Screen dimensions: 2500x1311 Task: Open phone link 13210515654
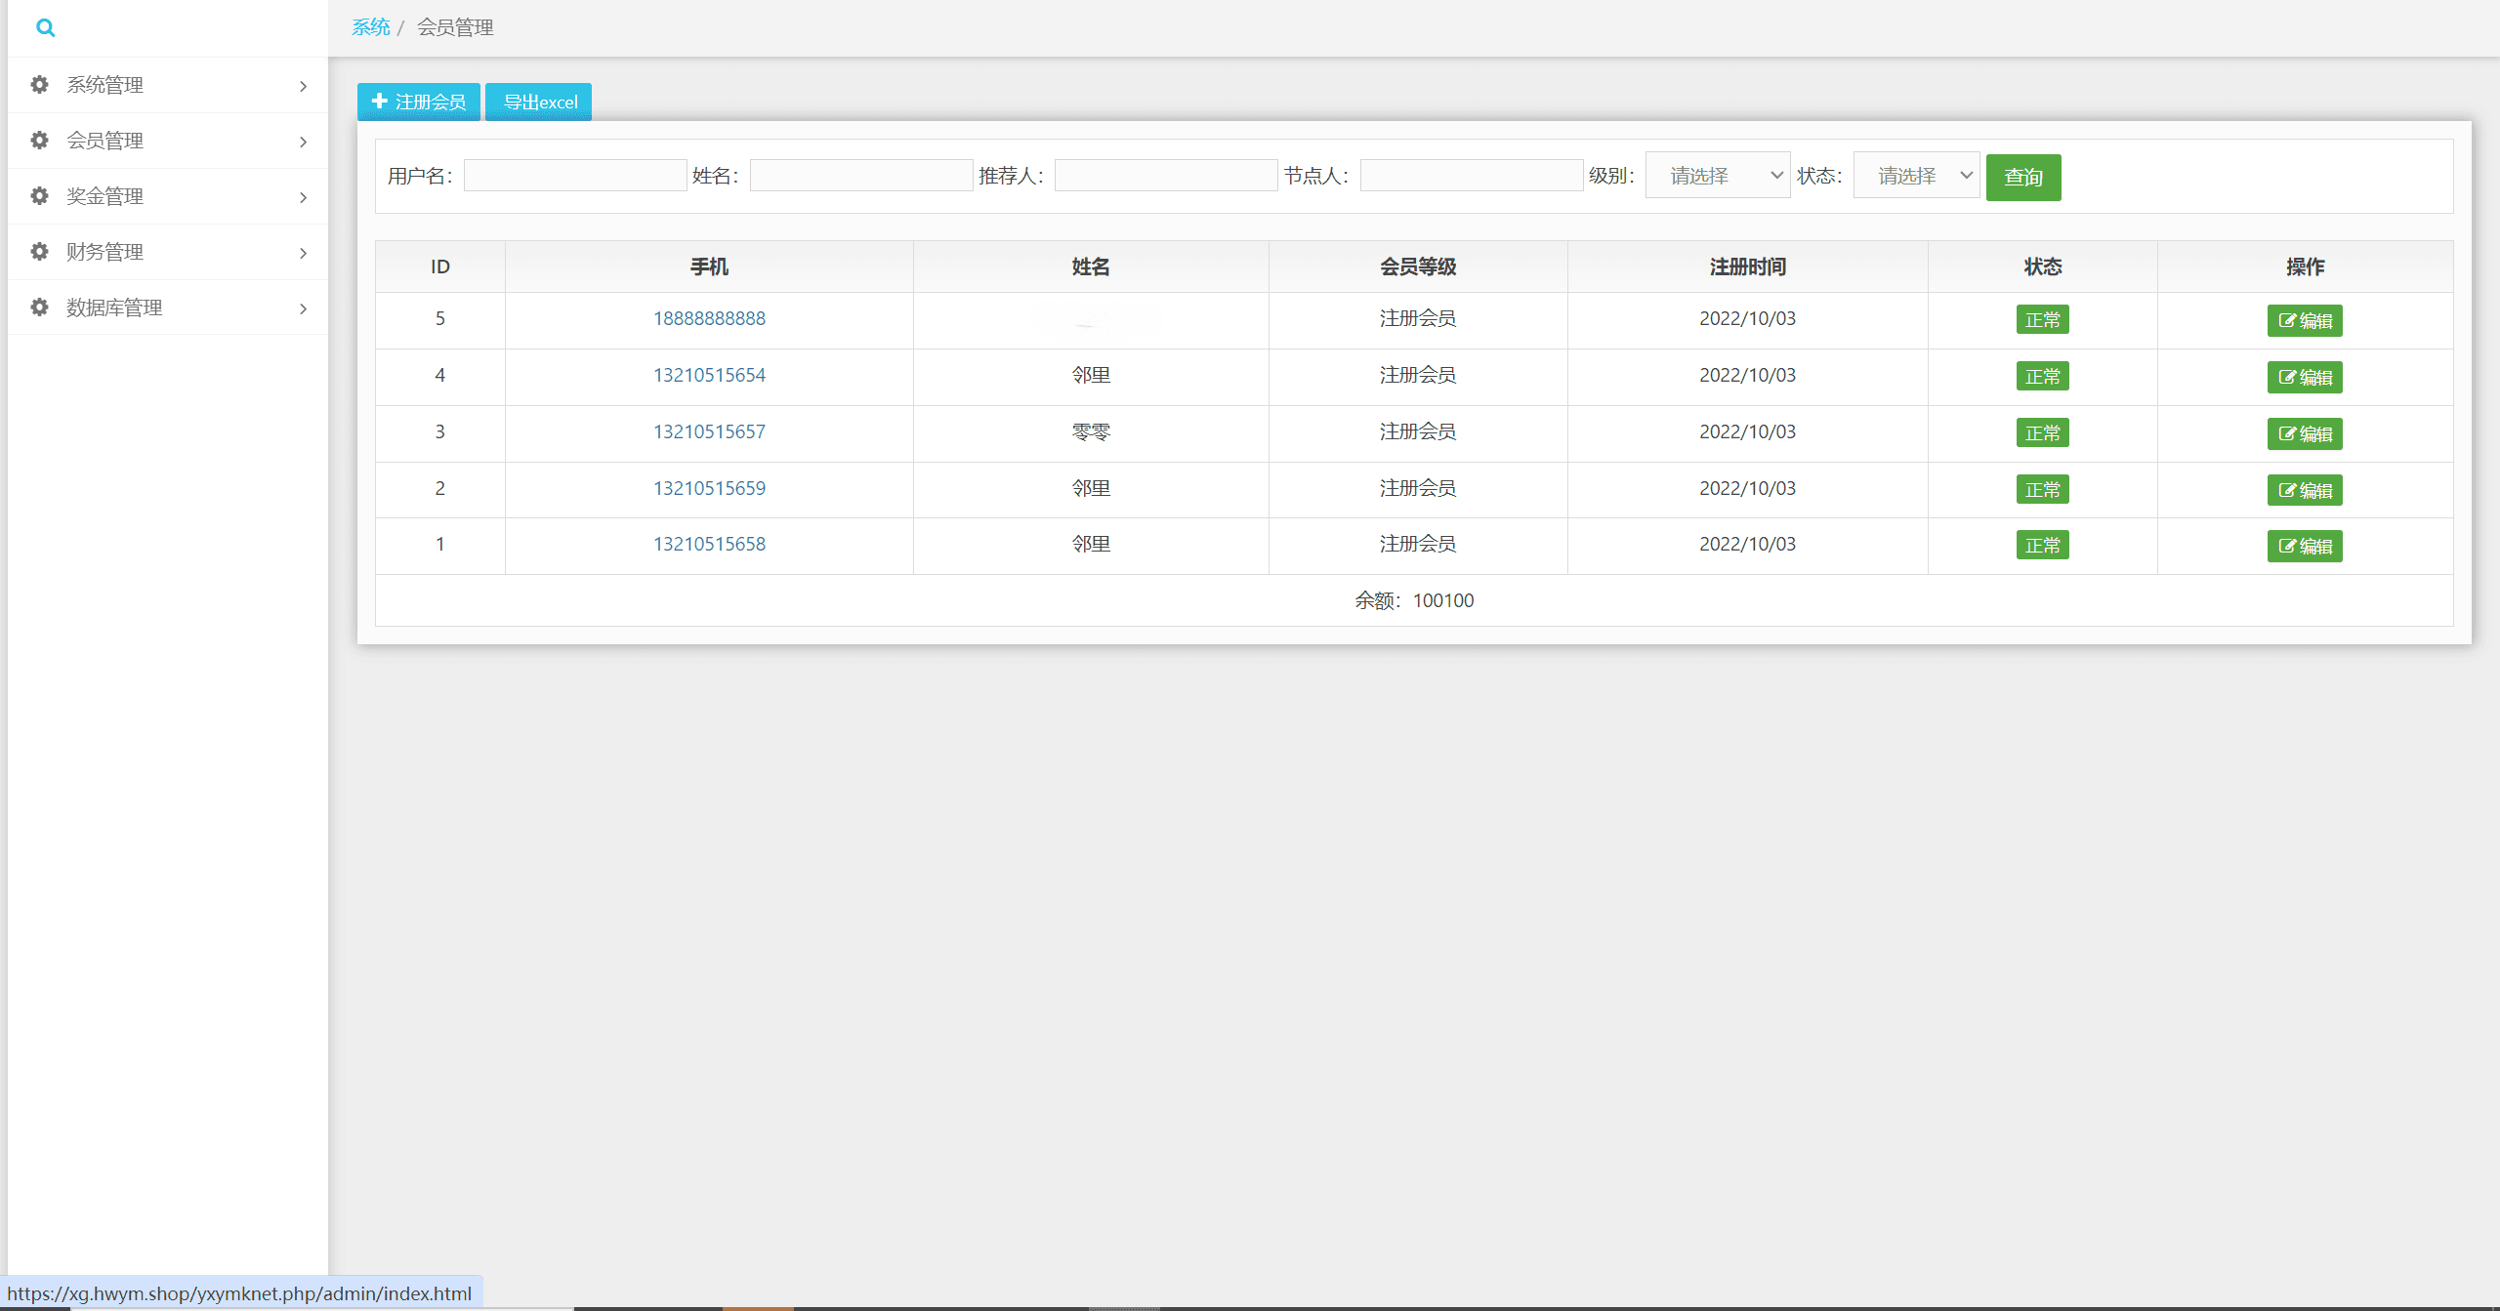709,375
